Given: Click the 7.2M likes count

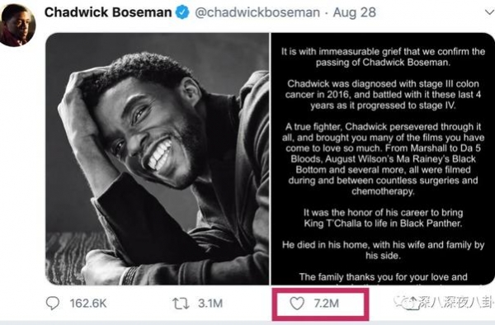Looking at the screenshot, I should point(327,304).
